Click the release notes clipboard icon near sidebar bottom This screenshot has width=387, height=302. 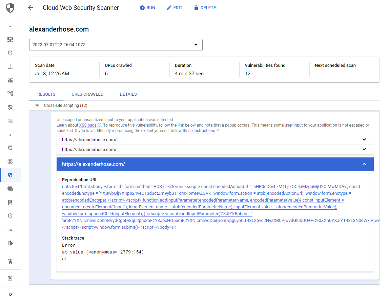tap(10, 278)
